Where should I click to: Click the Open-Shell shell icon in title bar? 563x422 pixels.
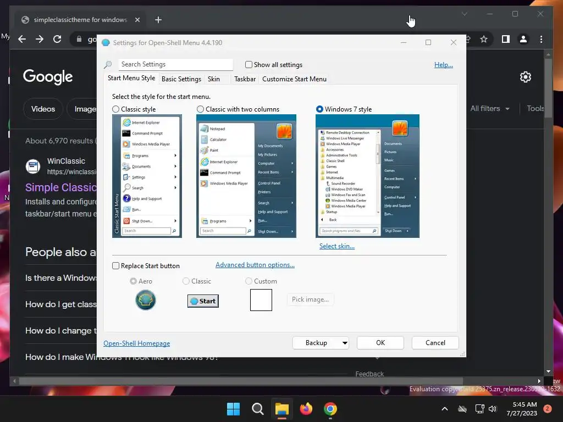106,43
